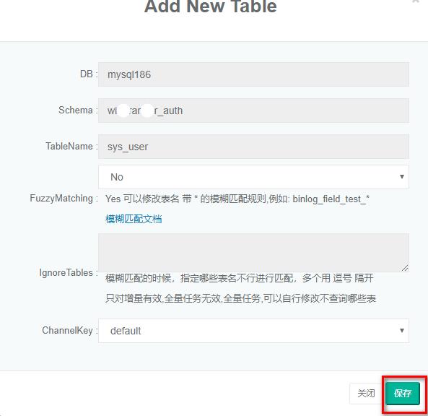The width and height of the screenshot is (428, 416).
Task: Open the FuzzyMatching dropdown showing No
Action: click(253, 177)
